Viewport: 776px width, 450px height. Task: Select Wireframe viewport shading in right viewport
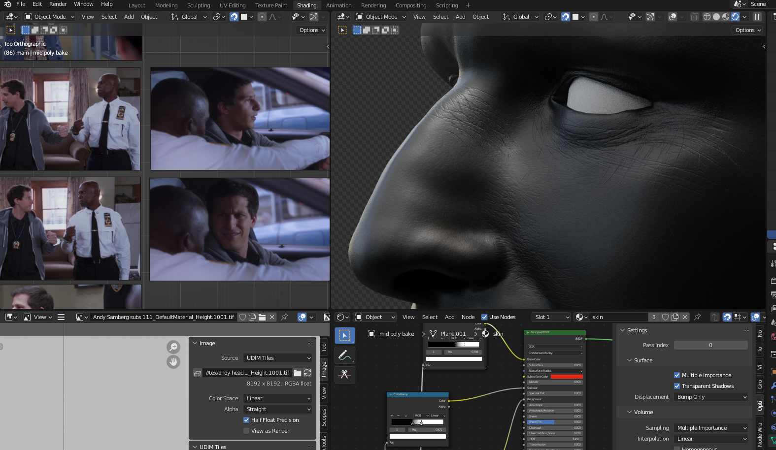(707, 17)
